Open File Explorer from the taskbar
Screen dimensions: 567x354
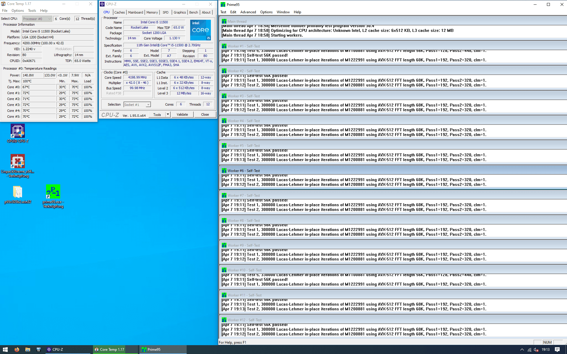28,350
